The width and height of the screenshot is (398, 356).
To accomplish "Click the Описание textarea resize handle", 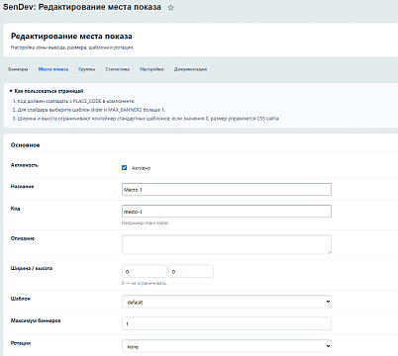I will tap(329, 252).
